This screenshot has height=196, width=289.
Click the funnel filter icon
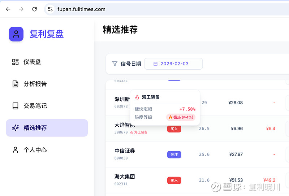click(115, 64)
